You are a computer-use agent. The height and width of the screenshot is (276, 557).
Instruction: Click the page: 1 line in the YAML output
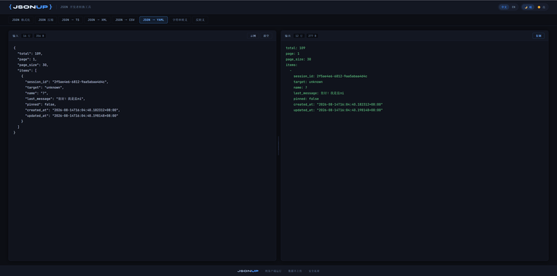click(292, 54)
